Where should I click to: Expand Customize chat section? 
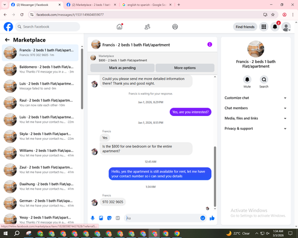coord(256,98)
